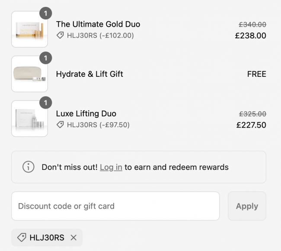Image resolution: width=281 pixels, height=251 pixels.
Task: Click the Luxe Lifting Duo product thumbnail
Action: [x=29, y=119]
